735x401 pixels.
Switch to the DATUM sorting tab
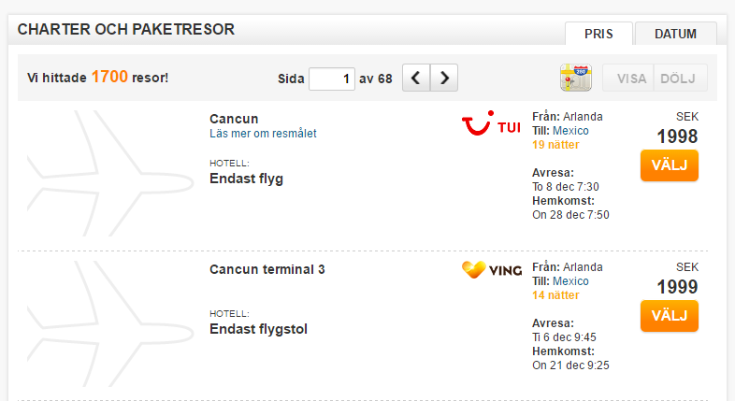point(675,34)
